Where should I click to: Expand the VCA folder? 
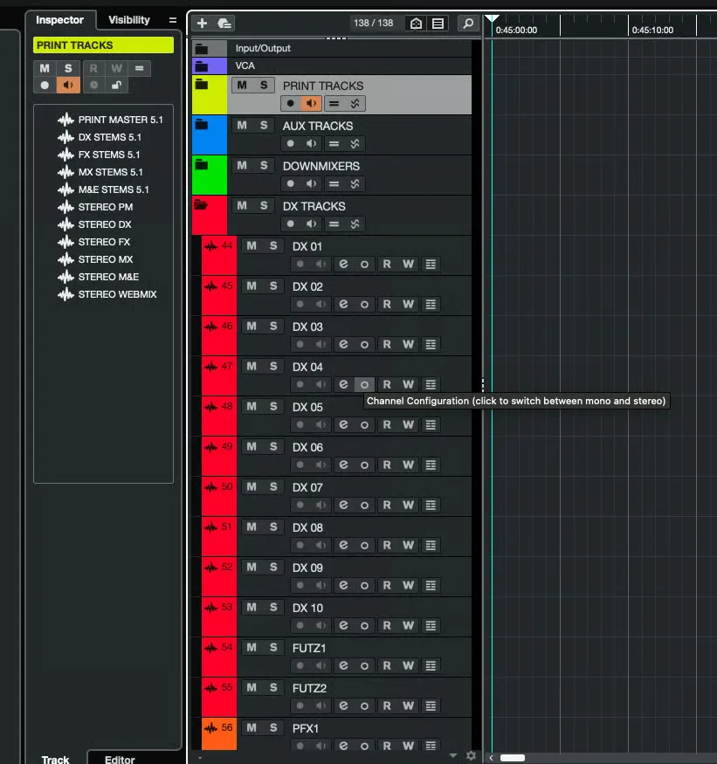(x=202, y=66)
